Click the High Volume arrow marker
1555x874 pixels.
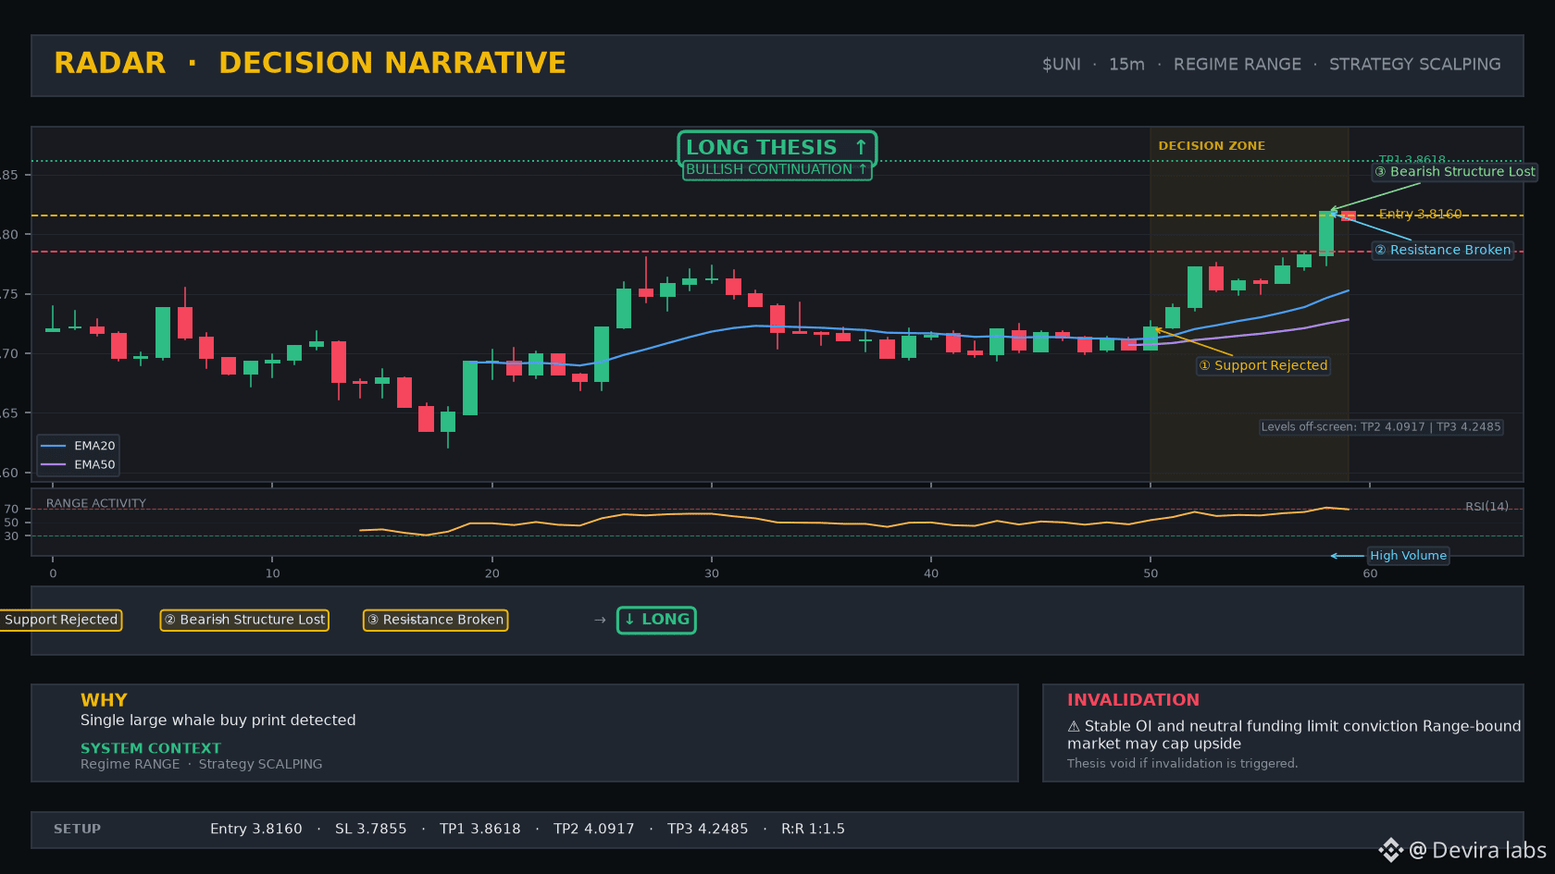[1347, 556]
